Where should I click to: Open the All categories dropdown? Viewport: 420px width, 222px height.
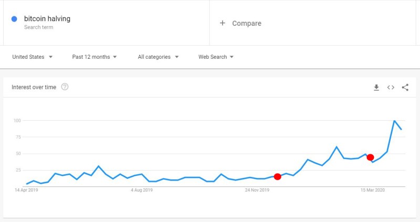click(x=158, y=57)
